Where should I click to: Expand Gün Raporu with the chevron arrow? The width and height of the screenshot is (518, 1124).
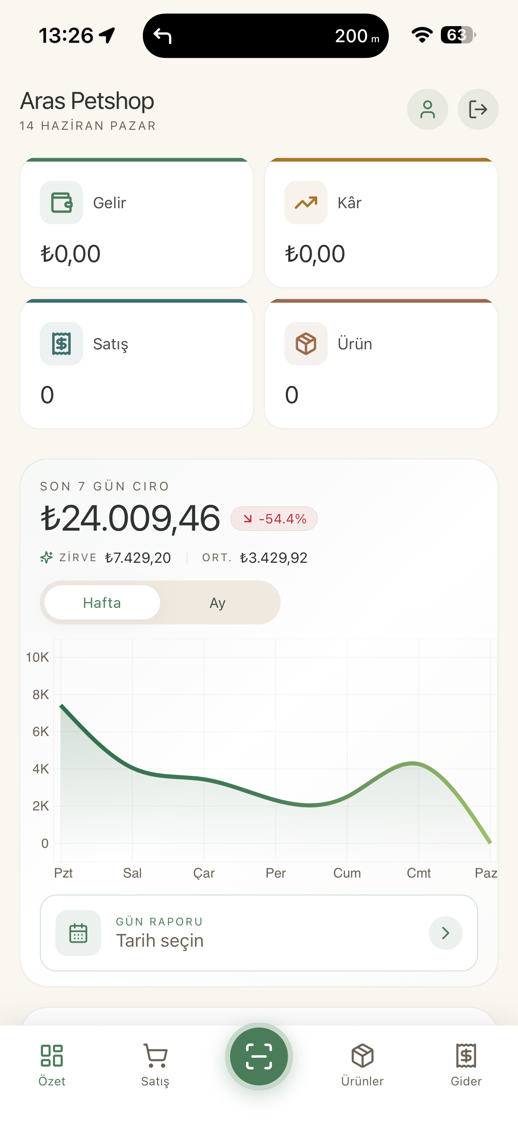[445, 933]
